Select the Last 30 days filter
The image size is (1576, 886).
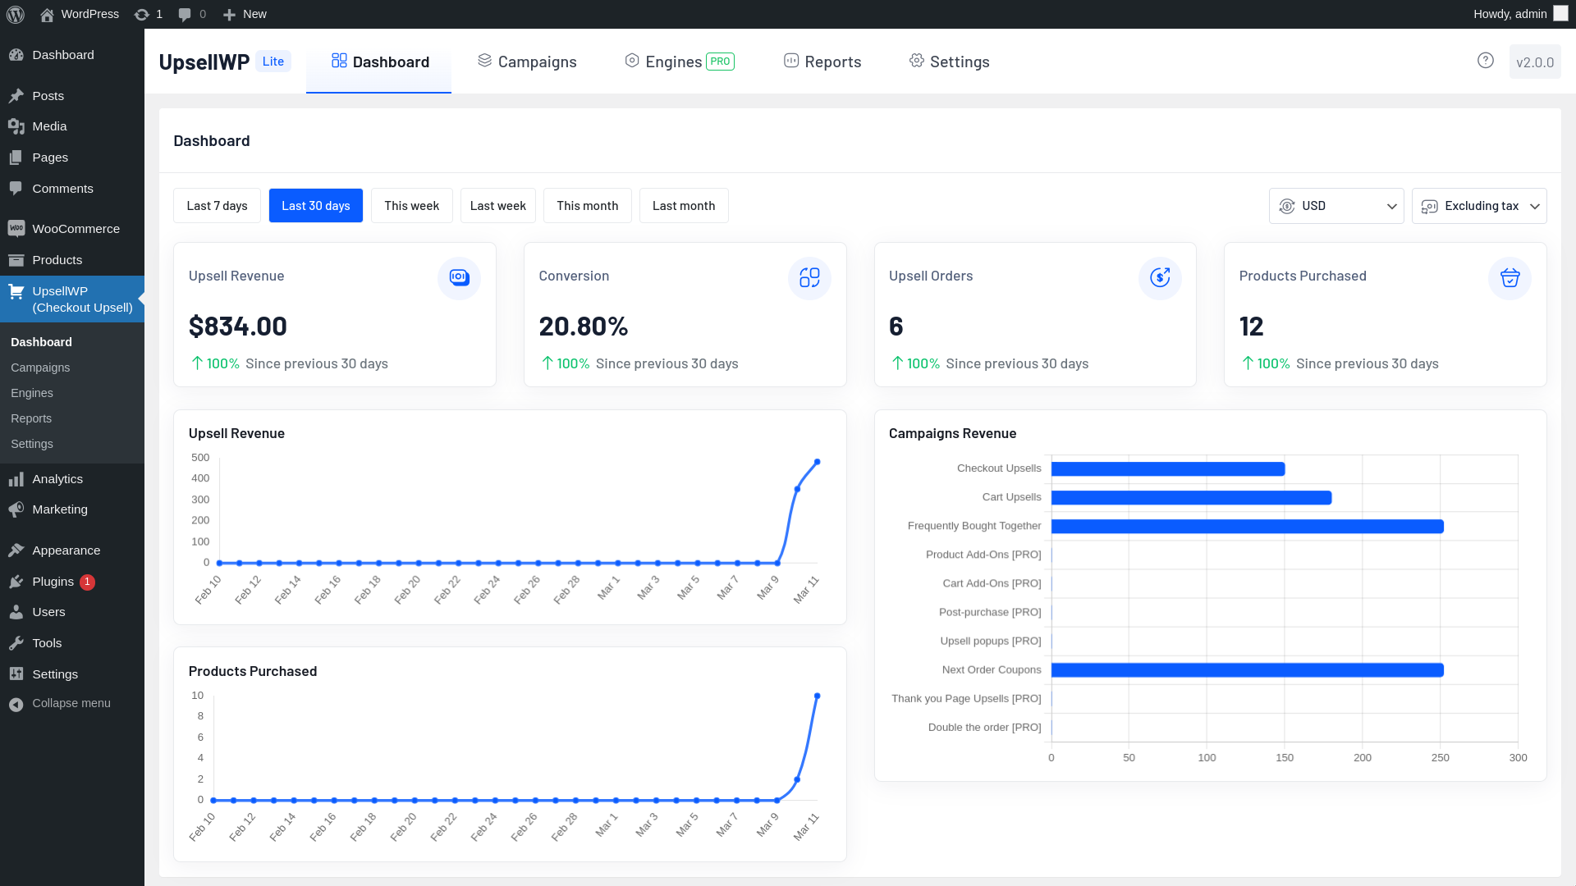[316, 206]
